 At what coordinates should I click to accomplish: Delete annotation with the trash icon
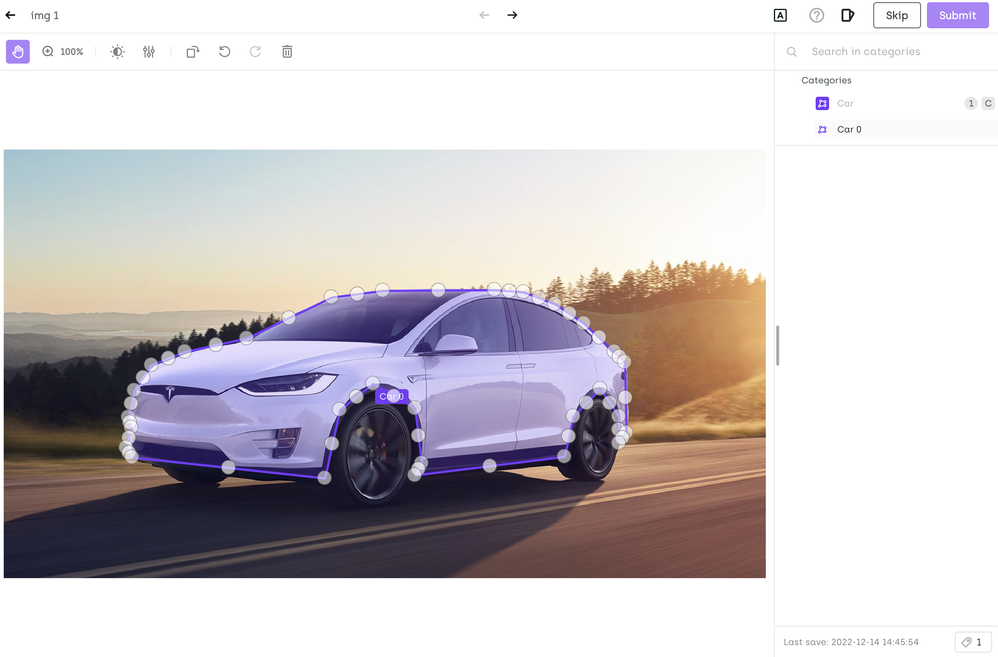287,52
